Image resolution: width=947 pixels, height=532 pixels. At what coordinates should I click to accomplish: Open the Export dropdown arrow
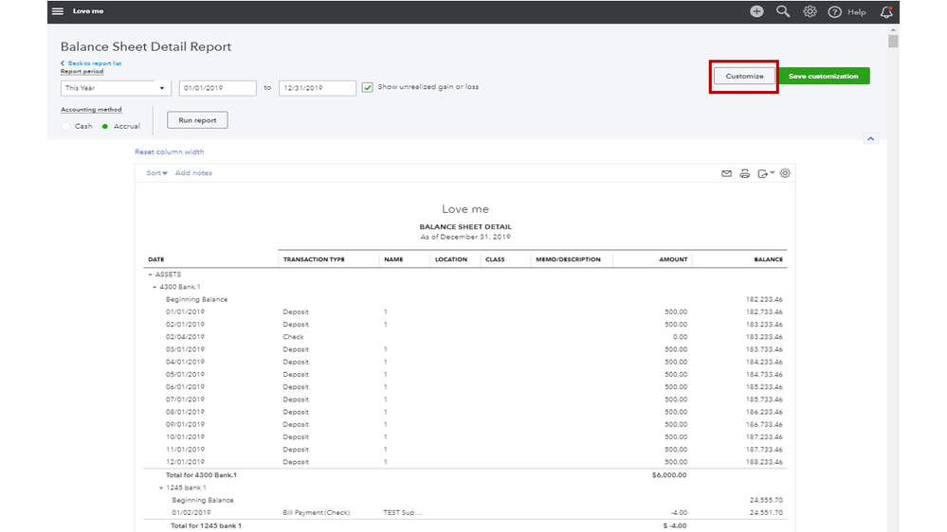pos(772,172)
